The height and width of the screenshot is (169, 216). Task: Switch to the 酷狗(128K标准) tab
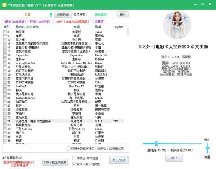pyautogui.click(x=13, y=21)
